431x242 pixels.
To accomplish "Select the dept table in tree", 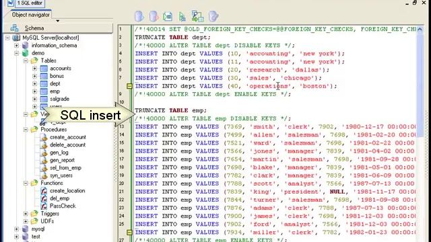I will point(55,83).
